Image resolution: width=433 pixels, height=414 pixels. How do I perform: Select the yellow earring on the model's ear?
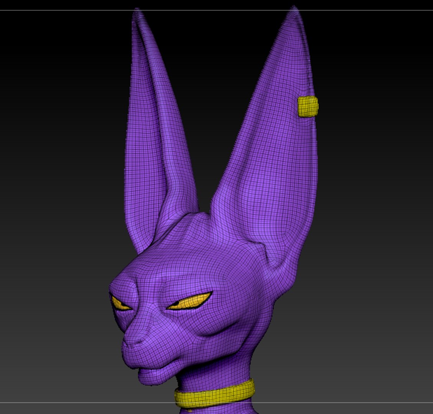[x=308, y=107]
